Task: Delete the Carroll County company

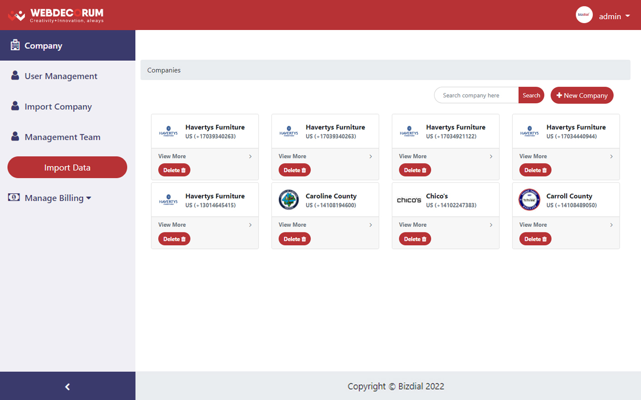Action: [x=536, y=239]
